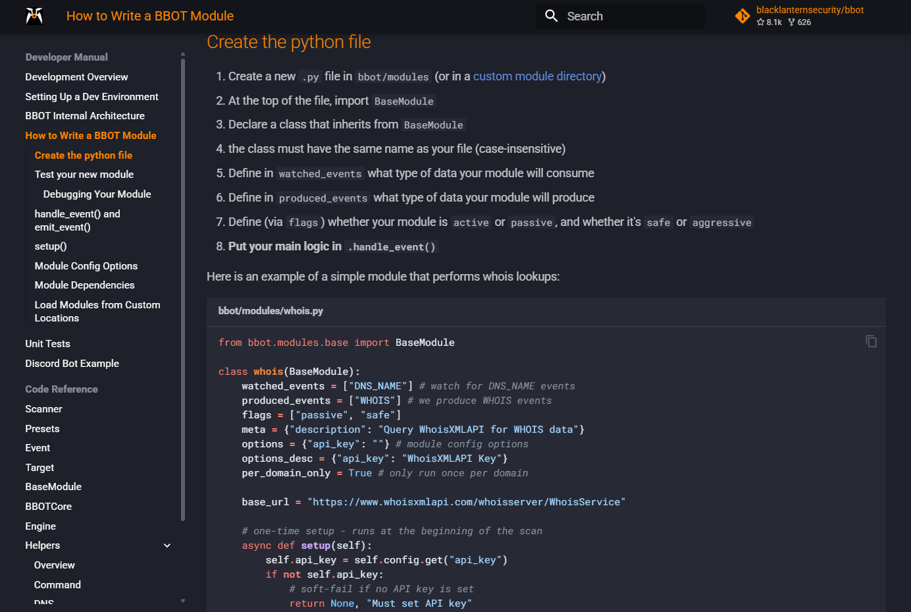Click the watched_events inline code in step 5

(320, 174)
